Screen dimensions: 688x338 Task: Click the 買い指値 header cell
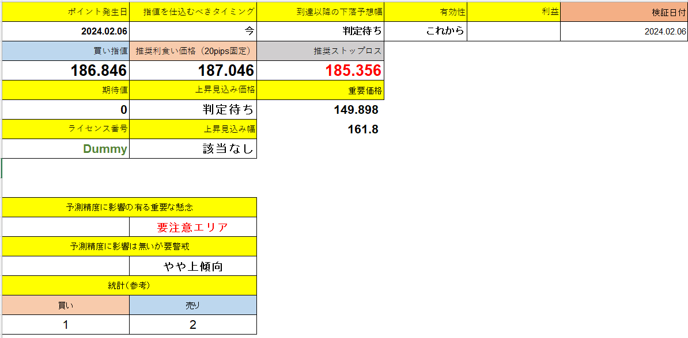coord(65,51)
